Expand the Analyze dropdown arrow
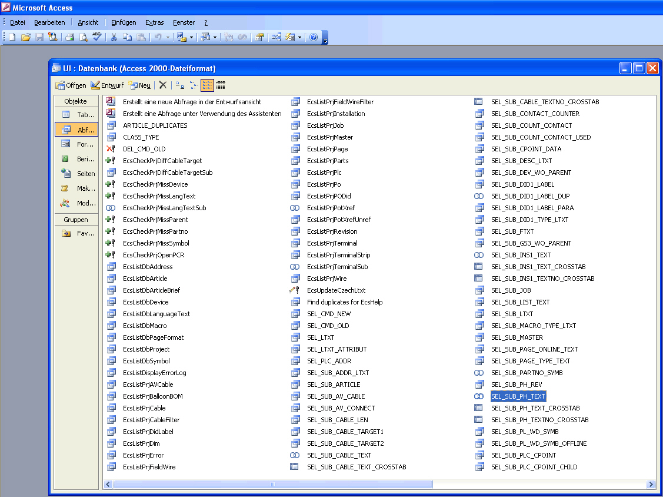 point(215,37)
